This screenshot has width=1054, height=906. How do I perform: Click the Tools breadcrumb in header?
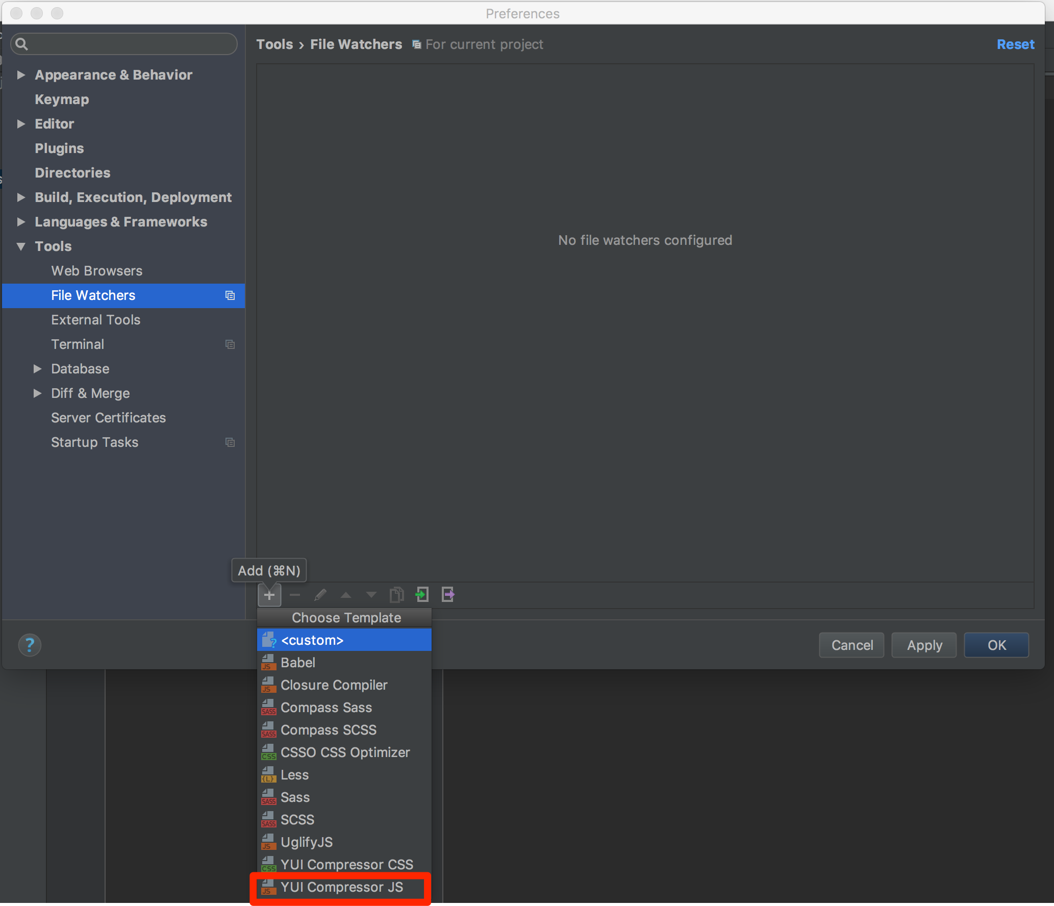[x=274, y=44]
